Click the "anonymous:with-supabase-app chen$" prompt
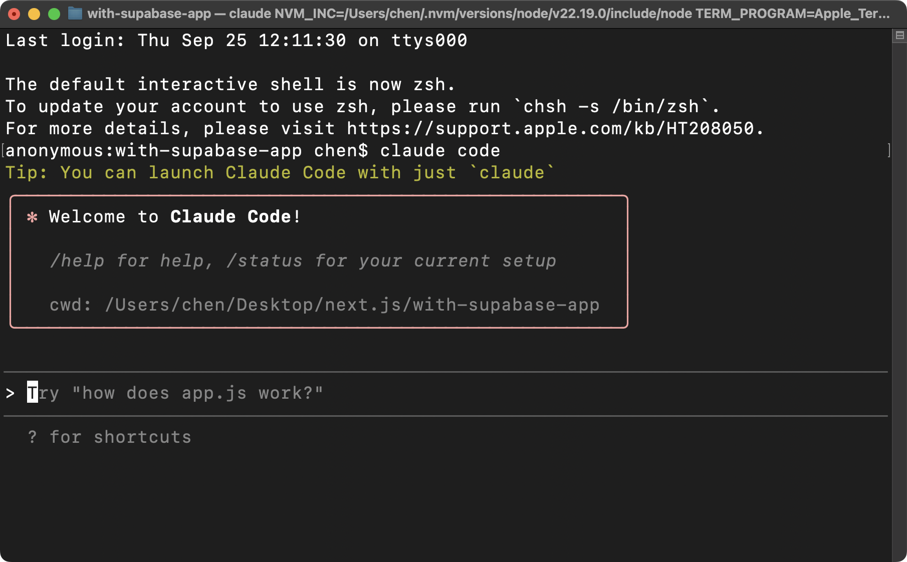The image size is (907, 562). [x=186, y=151]
